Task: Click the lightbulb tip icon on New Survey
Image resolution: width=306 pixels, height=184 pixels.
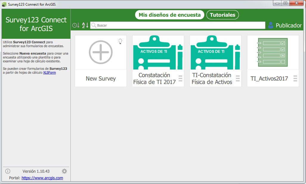Action: point(120,41)
